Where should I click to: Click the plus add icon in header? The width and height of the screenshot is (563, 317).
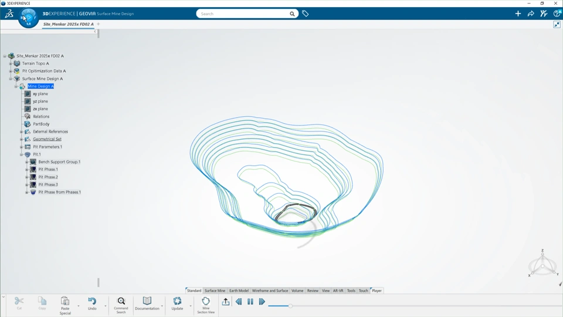518,14
